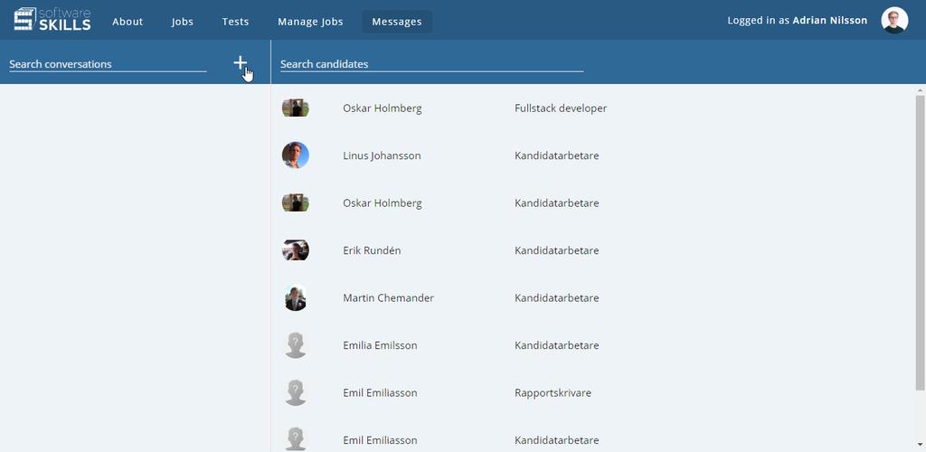This screenshot has height=452, width=926.
Task: Focus the Search conversations field
Action: [x=109, y=63]
